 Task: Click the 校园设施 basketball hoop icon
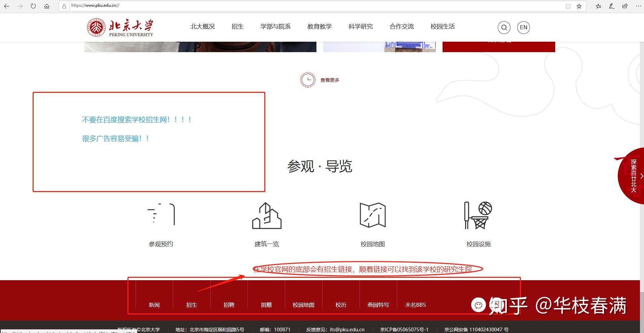pyautogui.click(x=478, y=216)
